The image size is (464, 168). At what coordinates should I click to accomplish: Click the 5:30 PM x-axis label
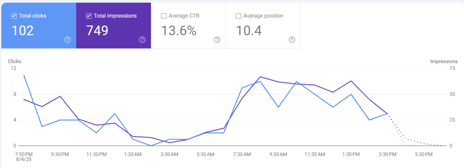(424, 154)
